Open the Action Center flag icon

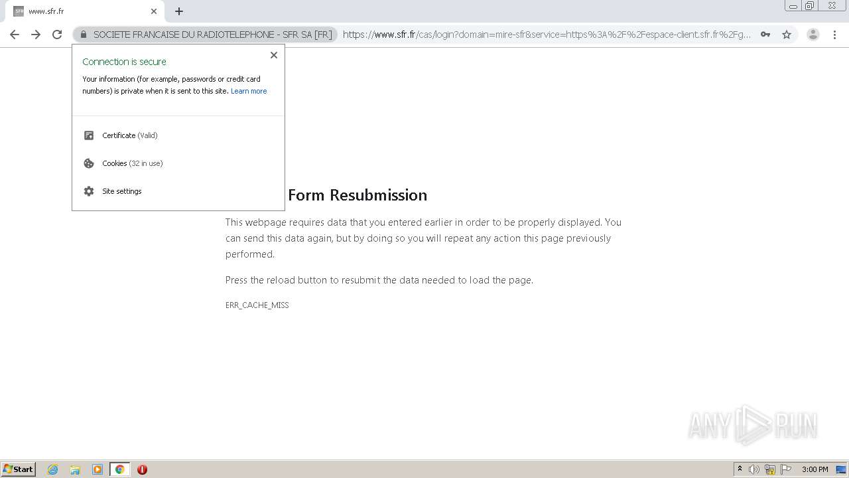[786, 469]
